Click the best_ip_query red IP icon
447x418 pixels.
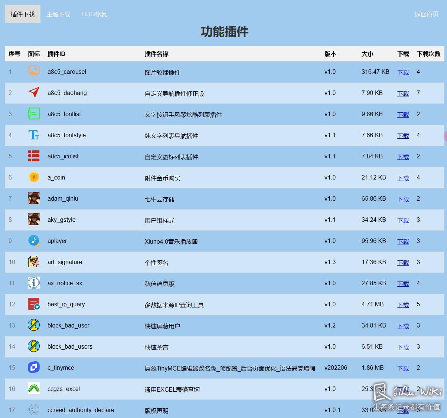click(34, 304)
